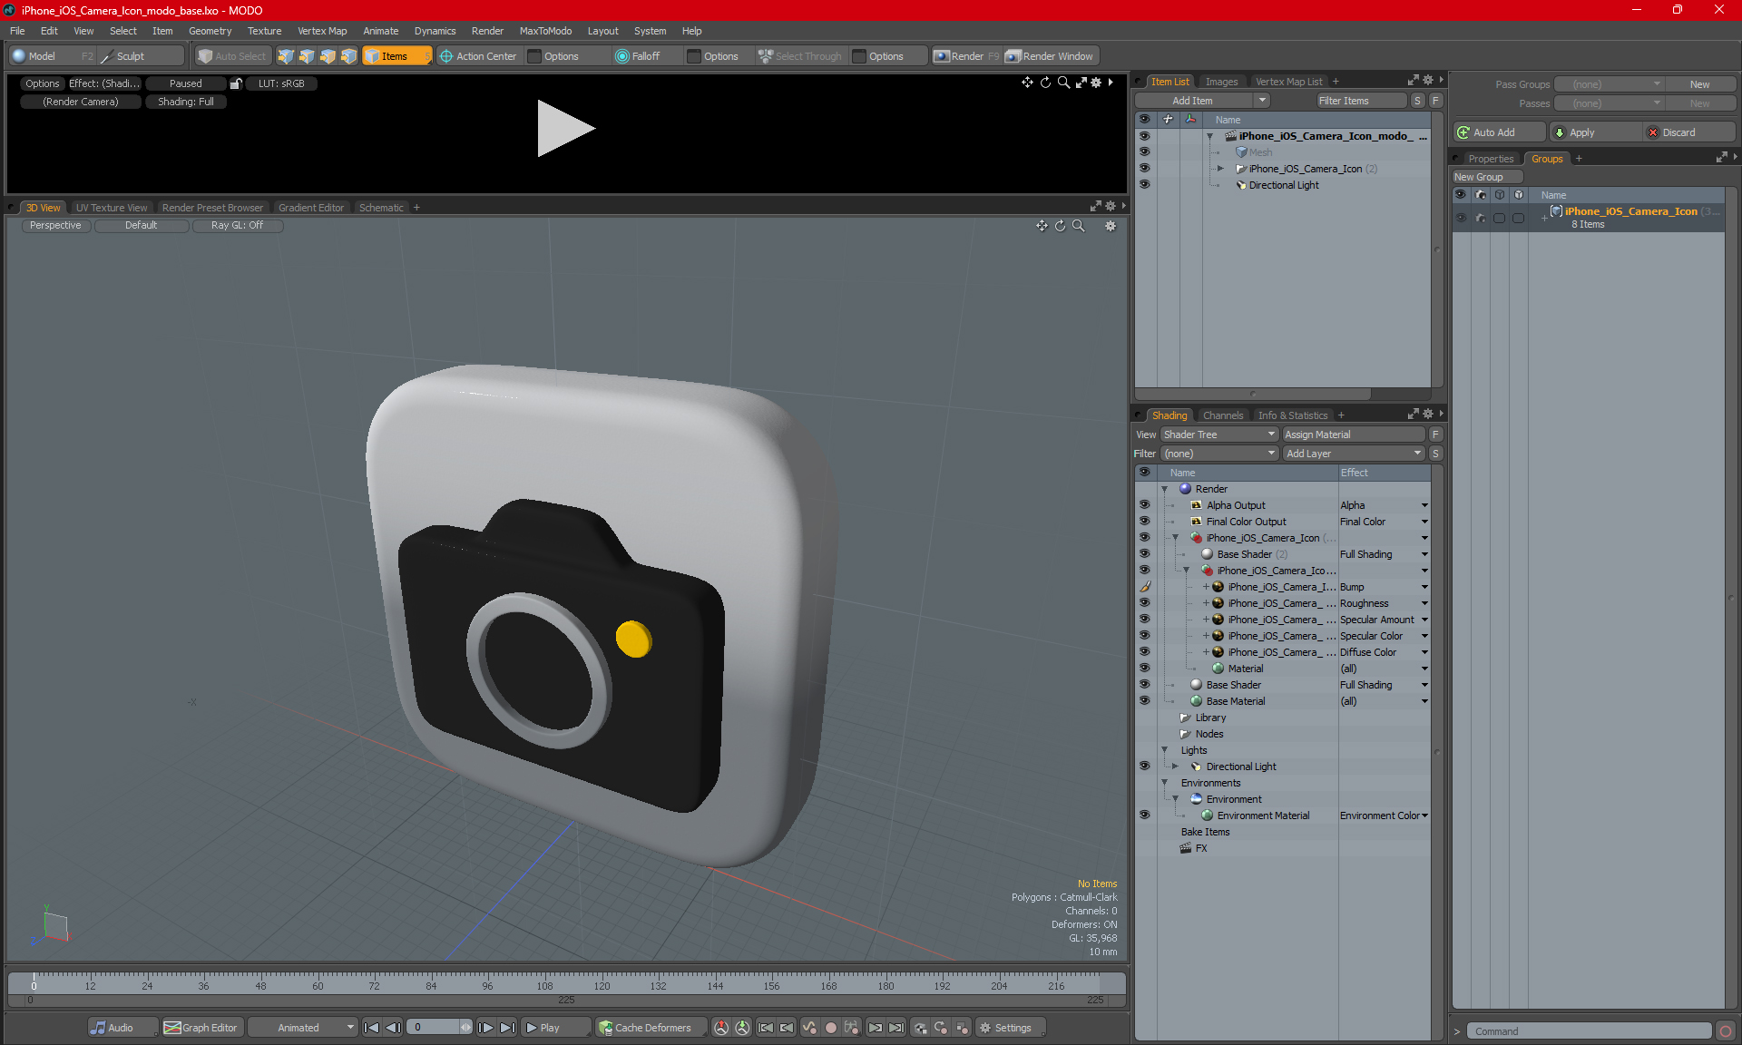Toggle visibility of Roughness texture layer
This screenshot has width=1742, height=1045.
click(x=1144, y=603)
